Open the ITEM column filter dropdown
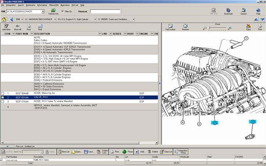Viewport: 266px width, 166px height. point(14,34)
